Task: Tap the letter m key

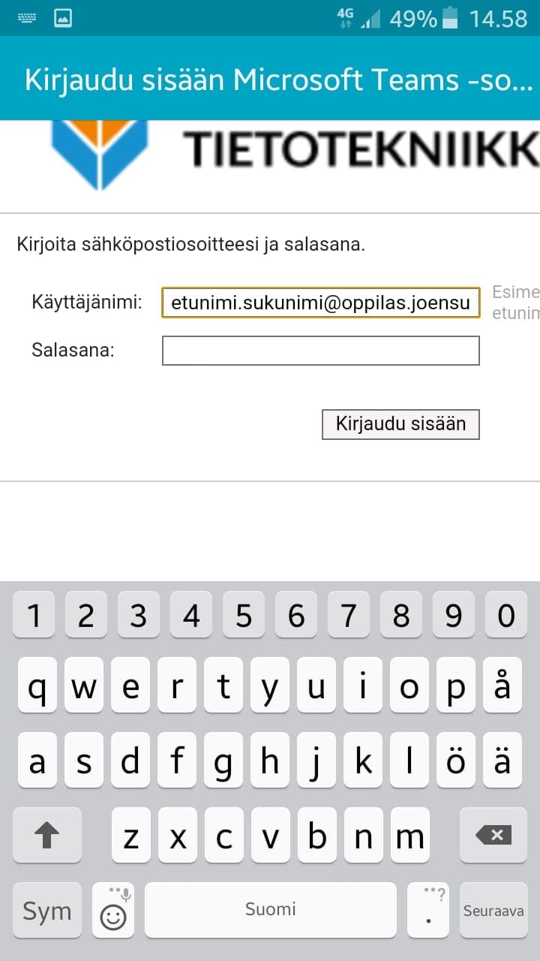Action: tap(409, 835)
